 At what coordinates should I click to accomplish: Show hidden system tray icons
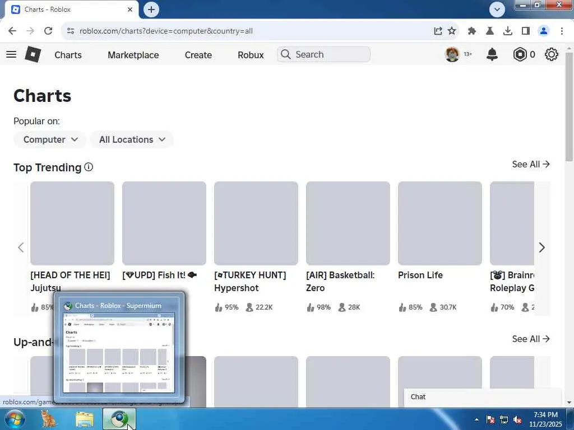coord(476,419)
